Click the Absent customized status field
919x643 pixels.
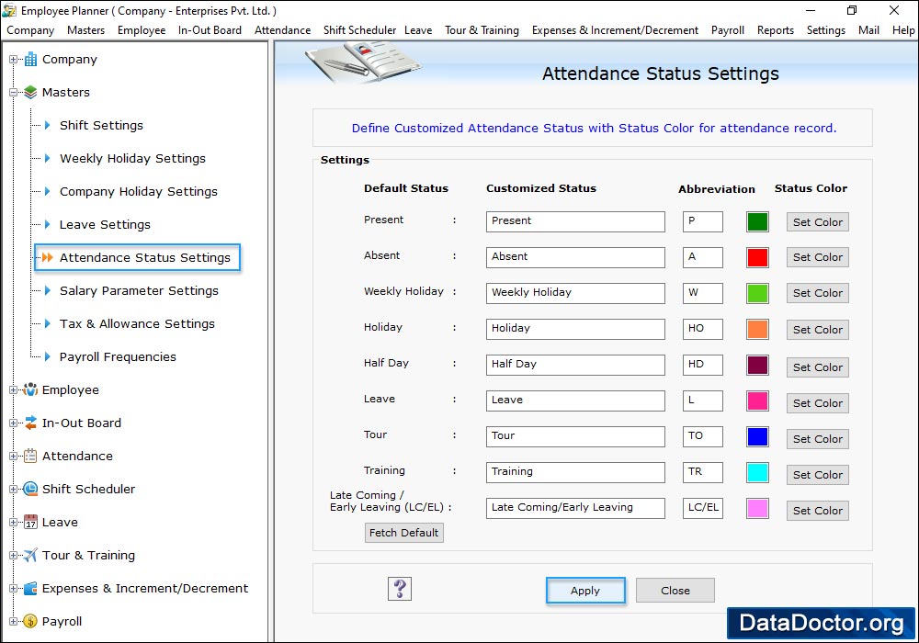pos(575,257)
